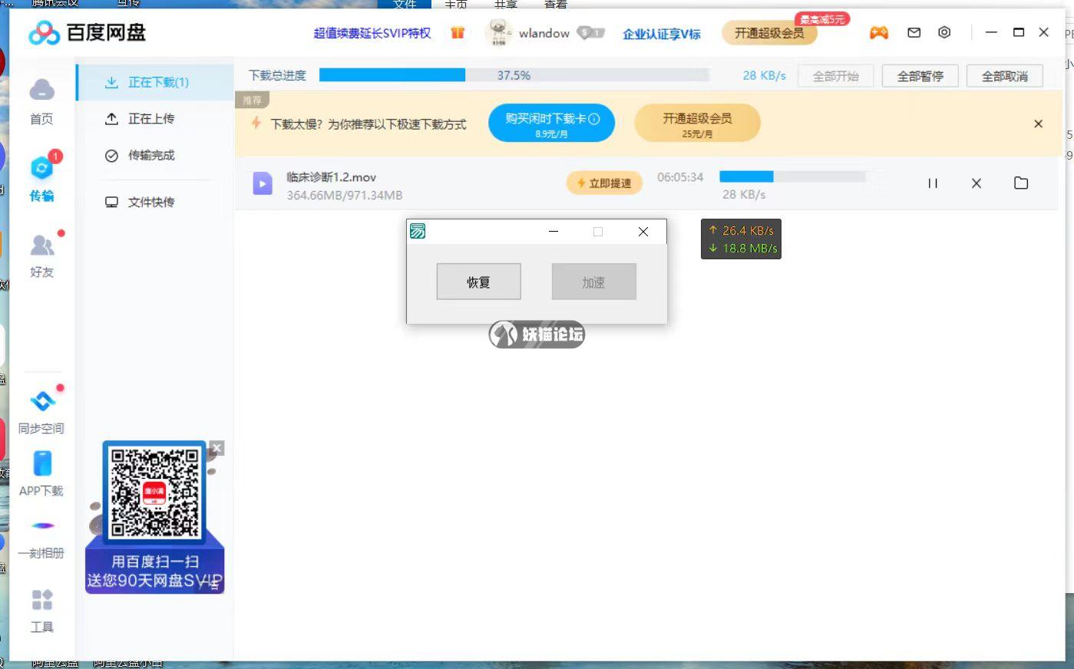Viewport: 1074px width, 669px height.
Task: Click 购买闲时下载卡 button
Action: [x=551, y=124]
